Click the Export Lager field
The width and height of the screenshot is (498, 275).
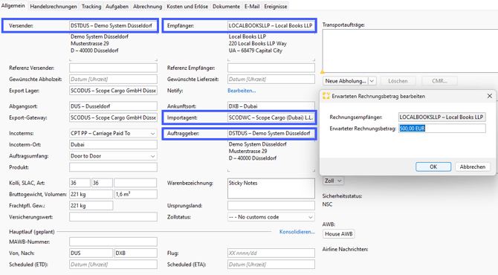(x=113, y=91)
